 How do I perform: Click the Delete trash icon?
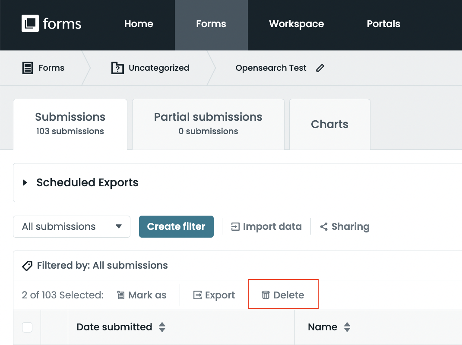click(266, 295)
